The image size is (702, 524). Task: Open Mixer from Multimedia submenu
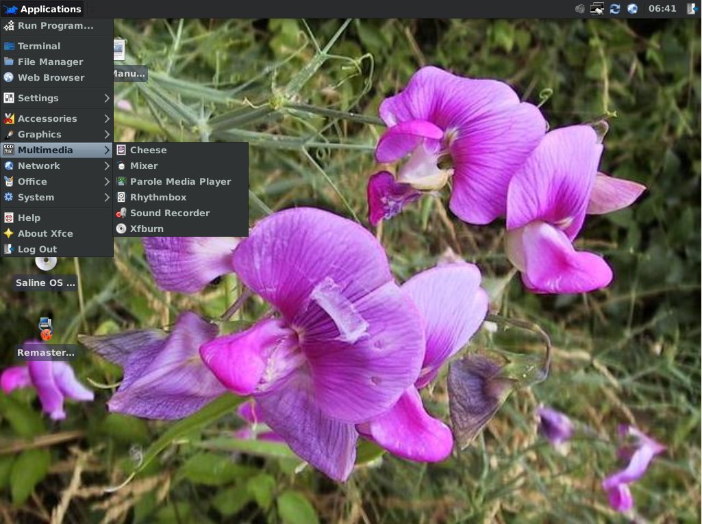click(x=181, y=166)
